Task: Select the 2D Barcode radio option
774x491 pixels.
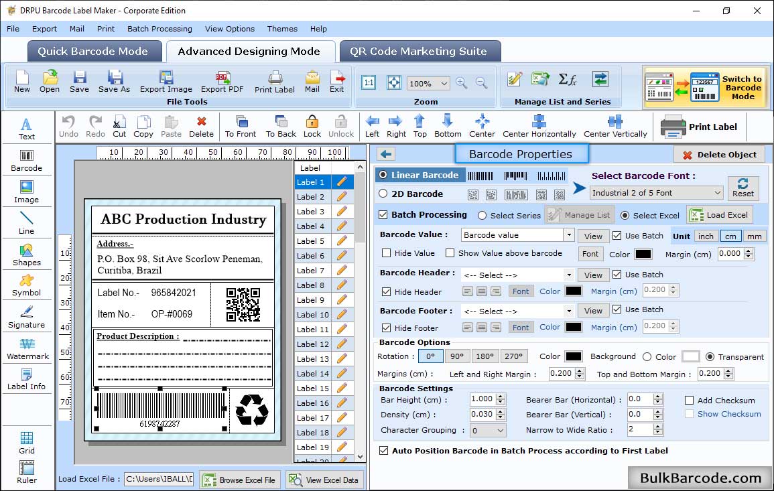Action: coord(383,194)
